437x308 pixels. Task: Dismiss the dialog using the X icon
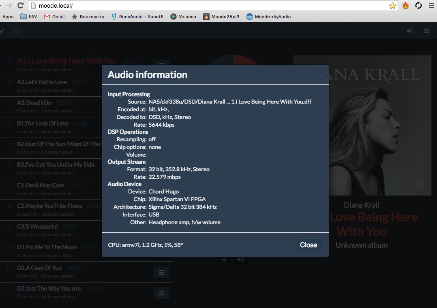click(320, 74)
